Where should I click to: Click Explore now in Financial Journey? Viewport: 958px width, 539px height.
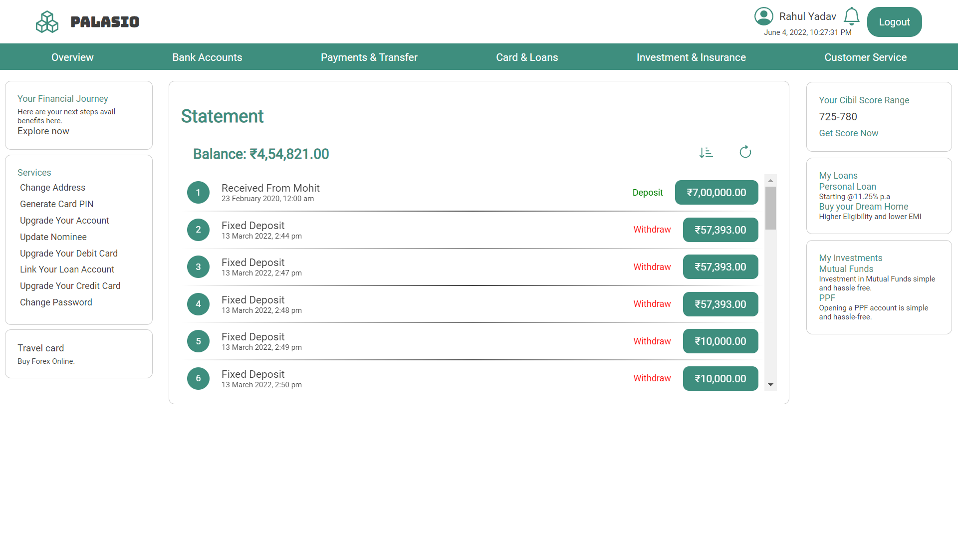click(x=43, y=131)
